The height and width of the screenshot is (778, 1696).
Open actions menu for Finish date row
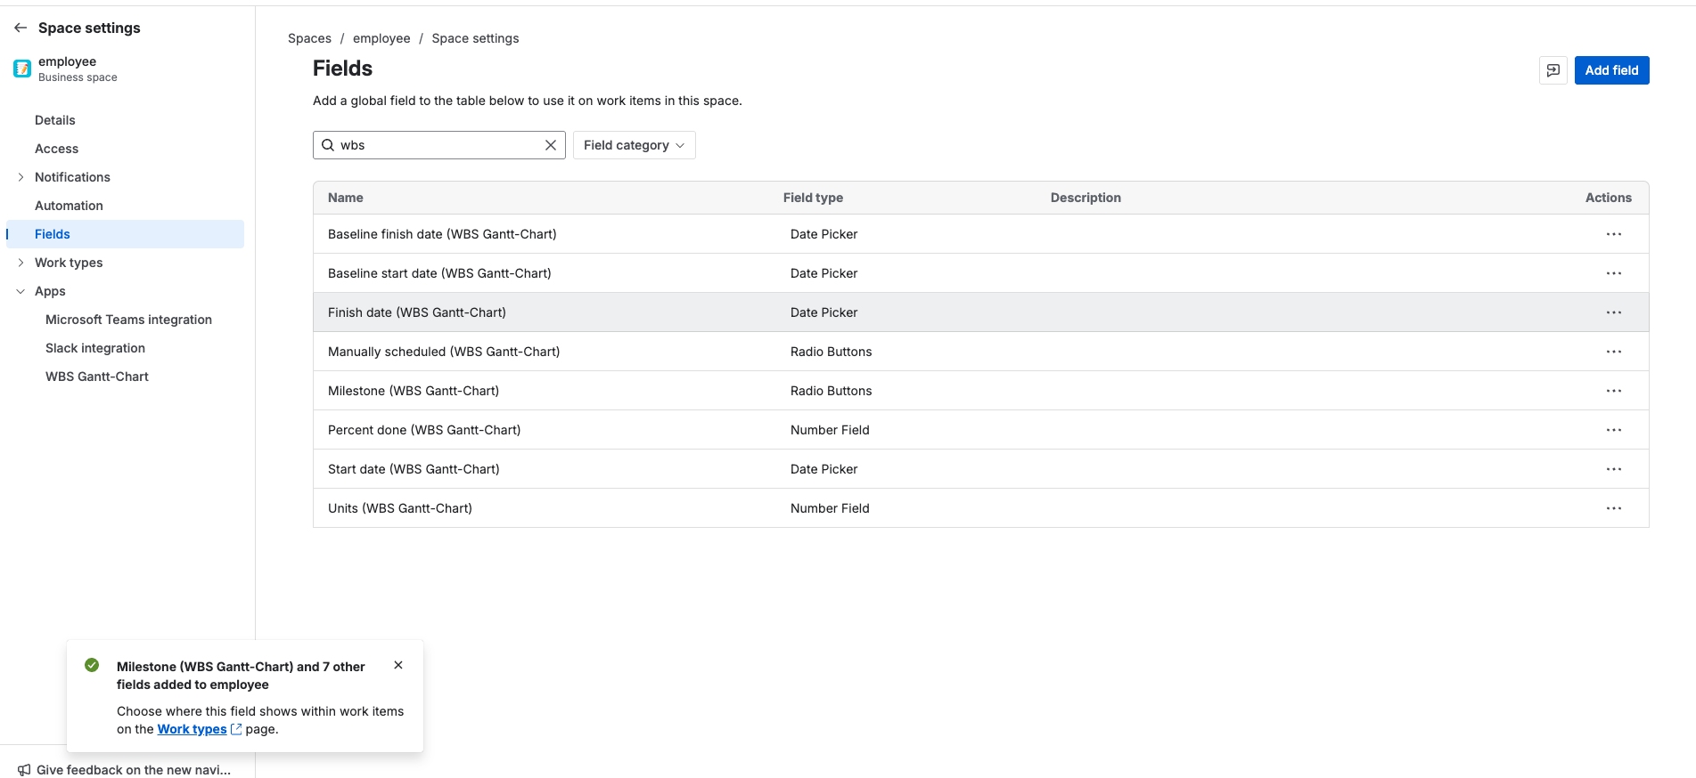1613,312
